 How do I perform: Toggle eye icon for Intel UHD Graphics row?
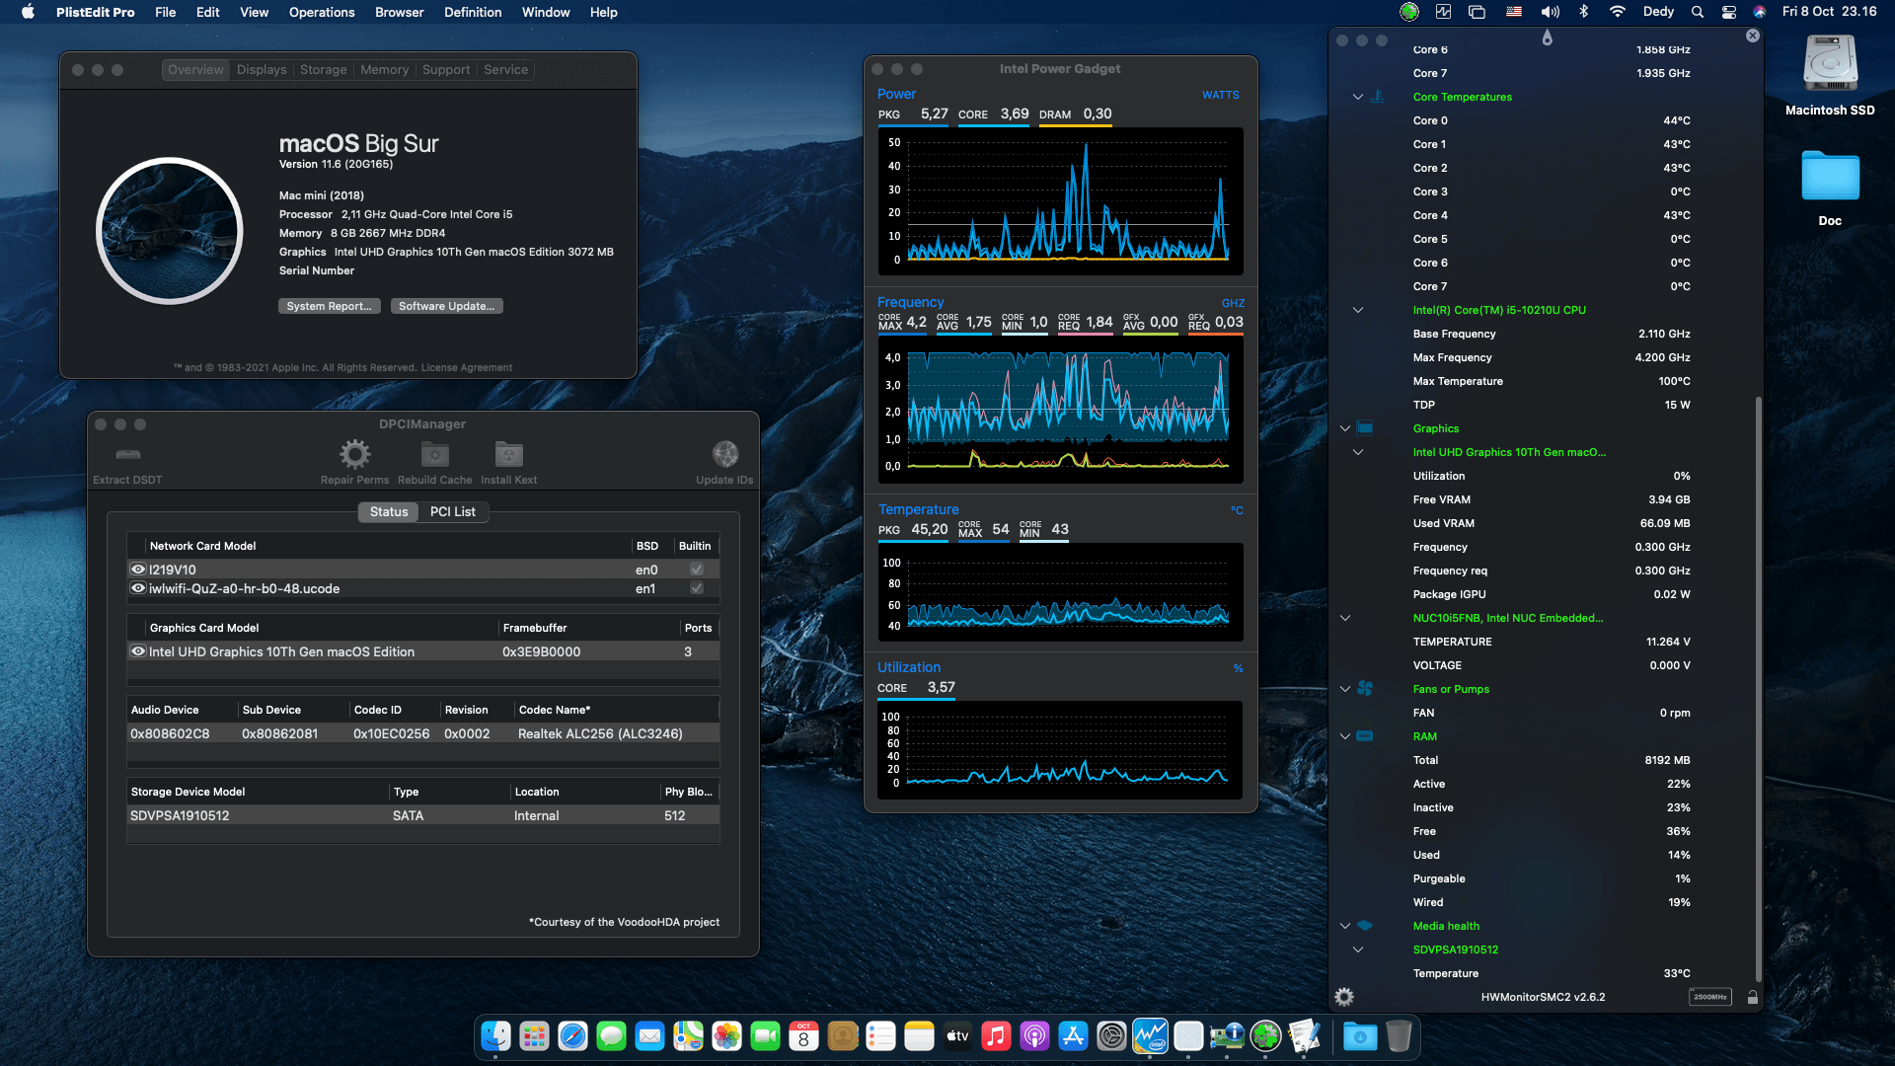coord(138,651)
